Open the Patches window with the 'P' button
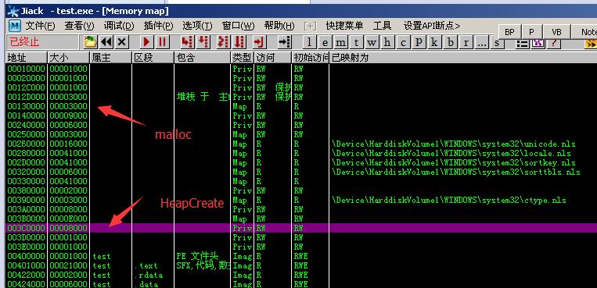Viewport: 597px width, 288px height. [x=419, y=42]
